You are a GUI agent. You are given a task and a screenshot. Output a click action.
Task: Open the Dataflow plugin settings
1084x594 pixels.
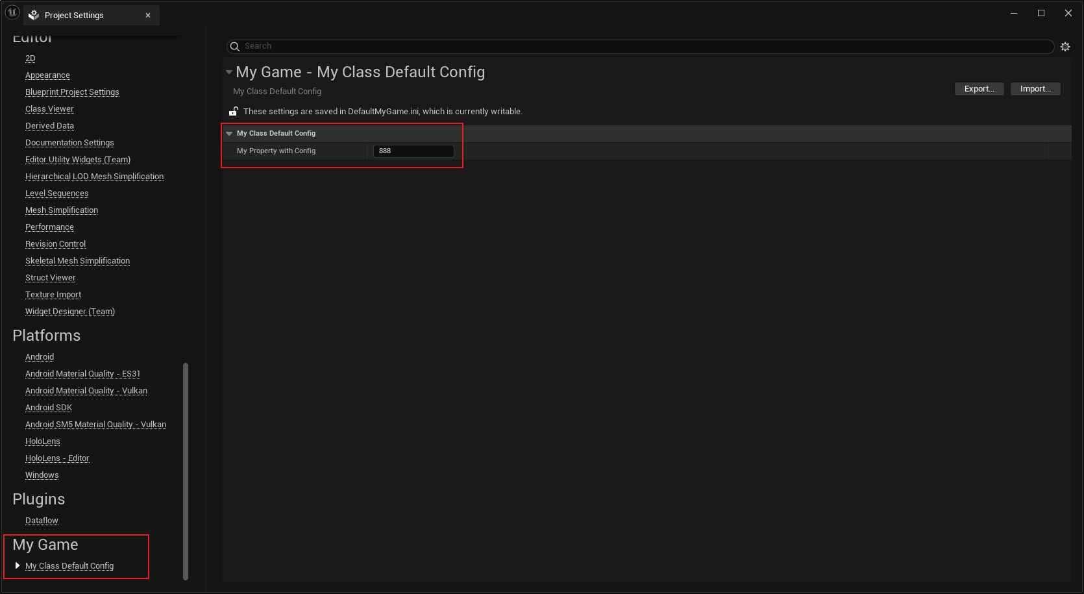42,521
